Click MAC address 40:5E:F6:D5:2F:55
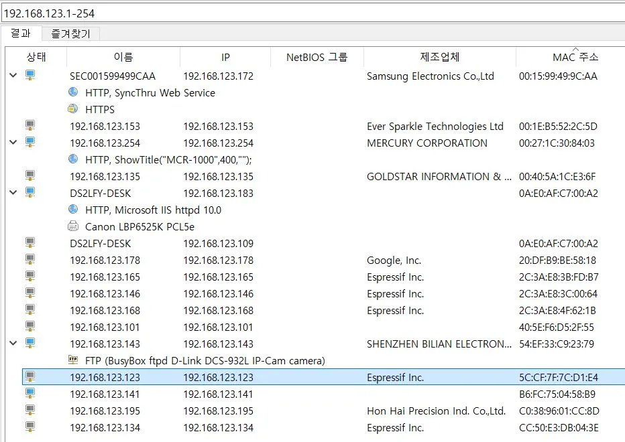 [x=556, y=327]
